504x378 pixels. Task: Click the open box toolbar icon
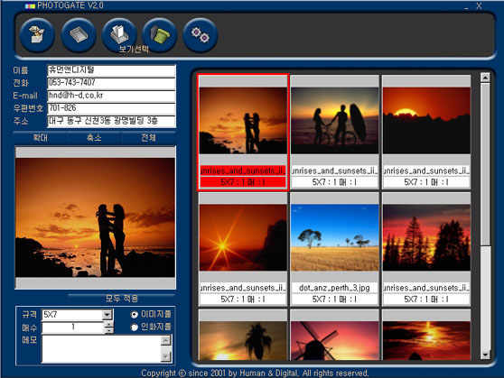point(37,35)
